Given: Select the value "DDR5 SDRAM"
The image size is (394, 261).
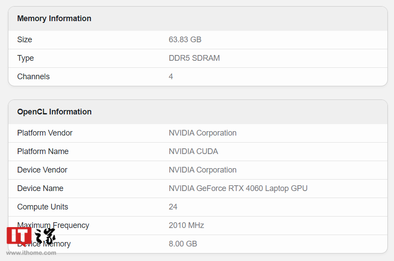Looking at the screenshot, I should tap(194, 58).
